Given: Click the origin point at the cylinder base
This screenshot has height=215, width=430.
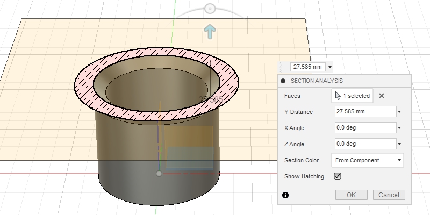Looking at the screenshot, I should (159, 174).
